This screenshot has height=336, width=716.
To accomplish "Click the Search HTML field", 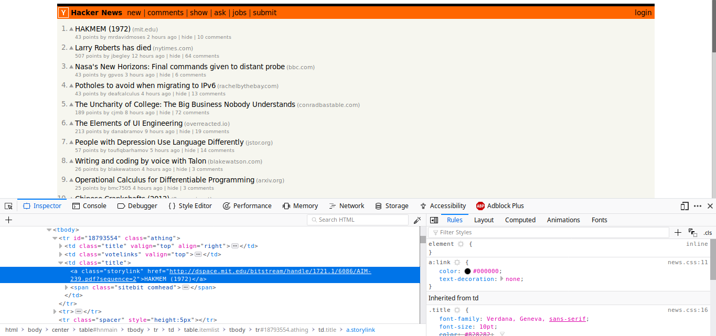I will pyautogui.click(x=358, y=220).
